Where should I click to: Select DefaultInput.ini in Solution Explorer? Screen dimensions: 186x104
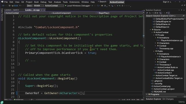click(162, 27)
